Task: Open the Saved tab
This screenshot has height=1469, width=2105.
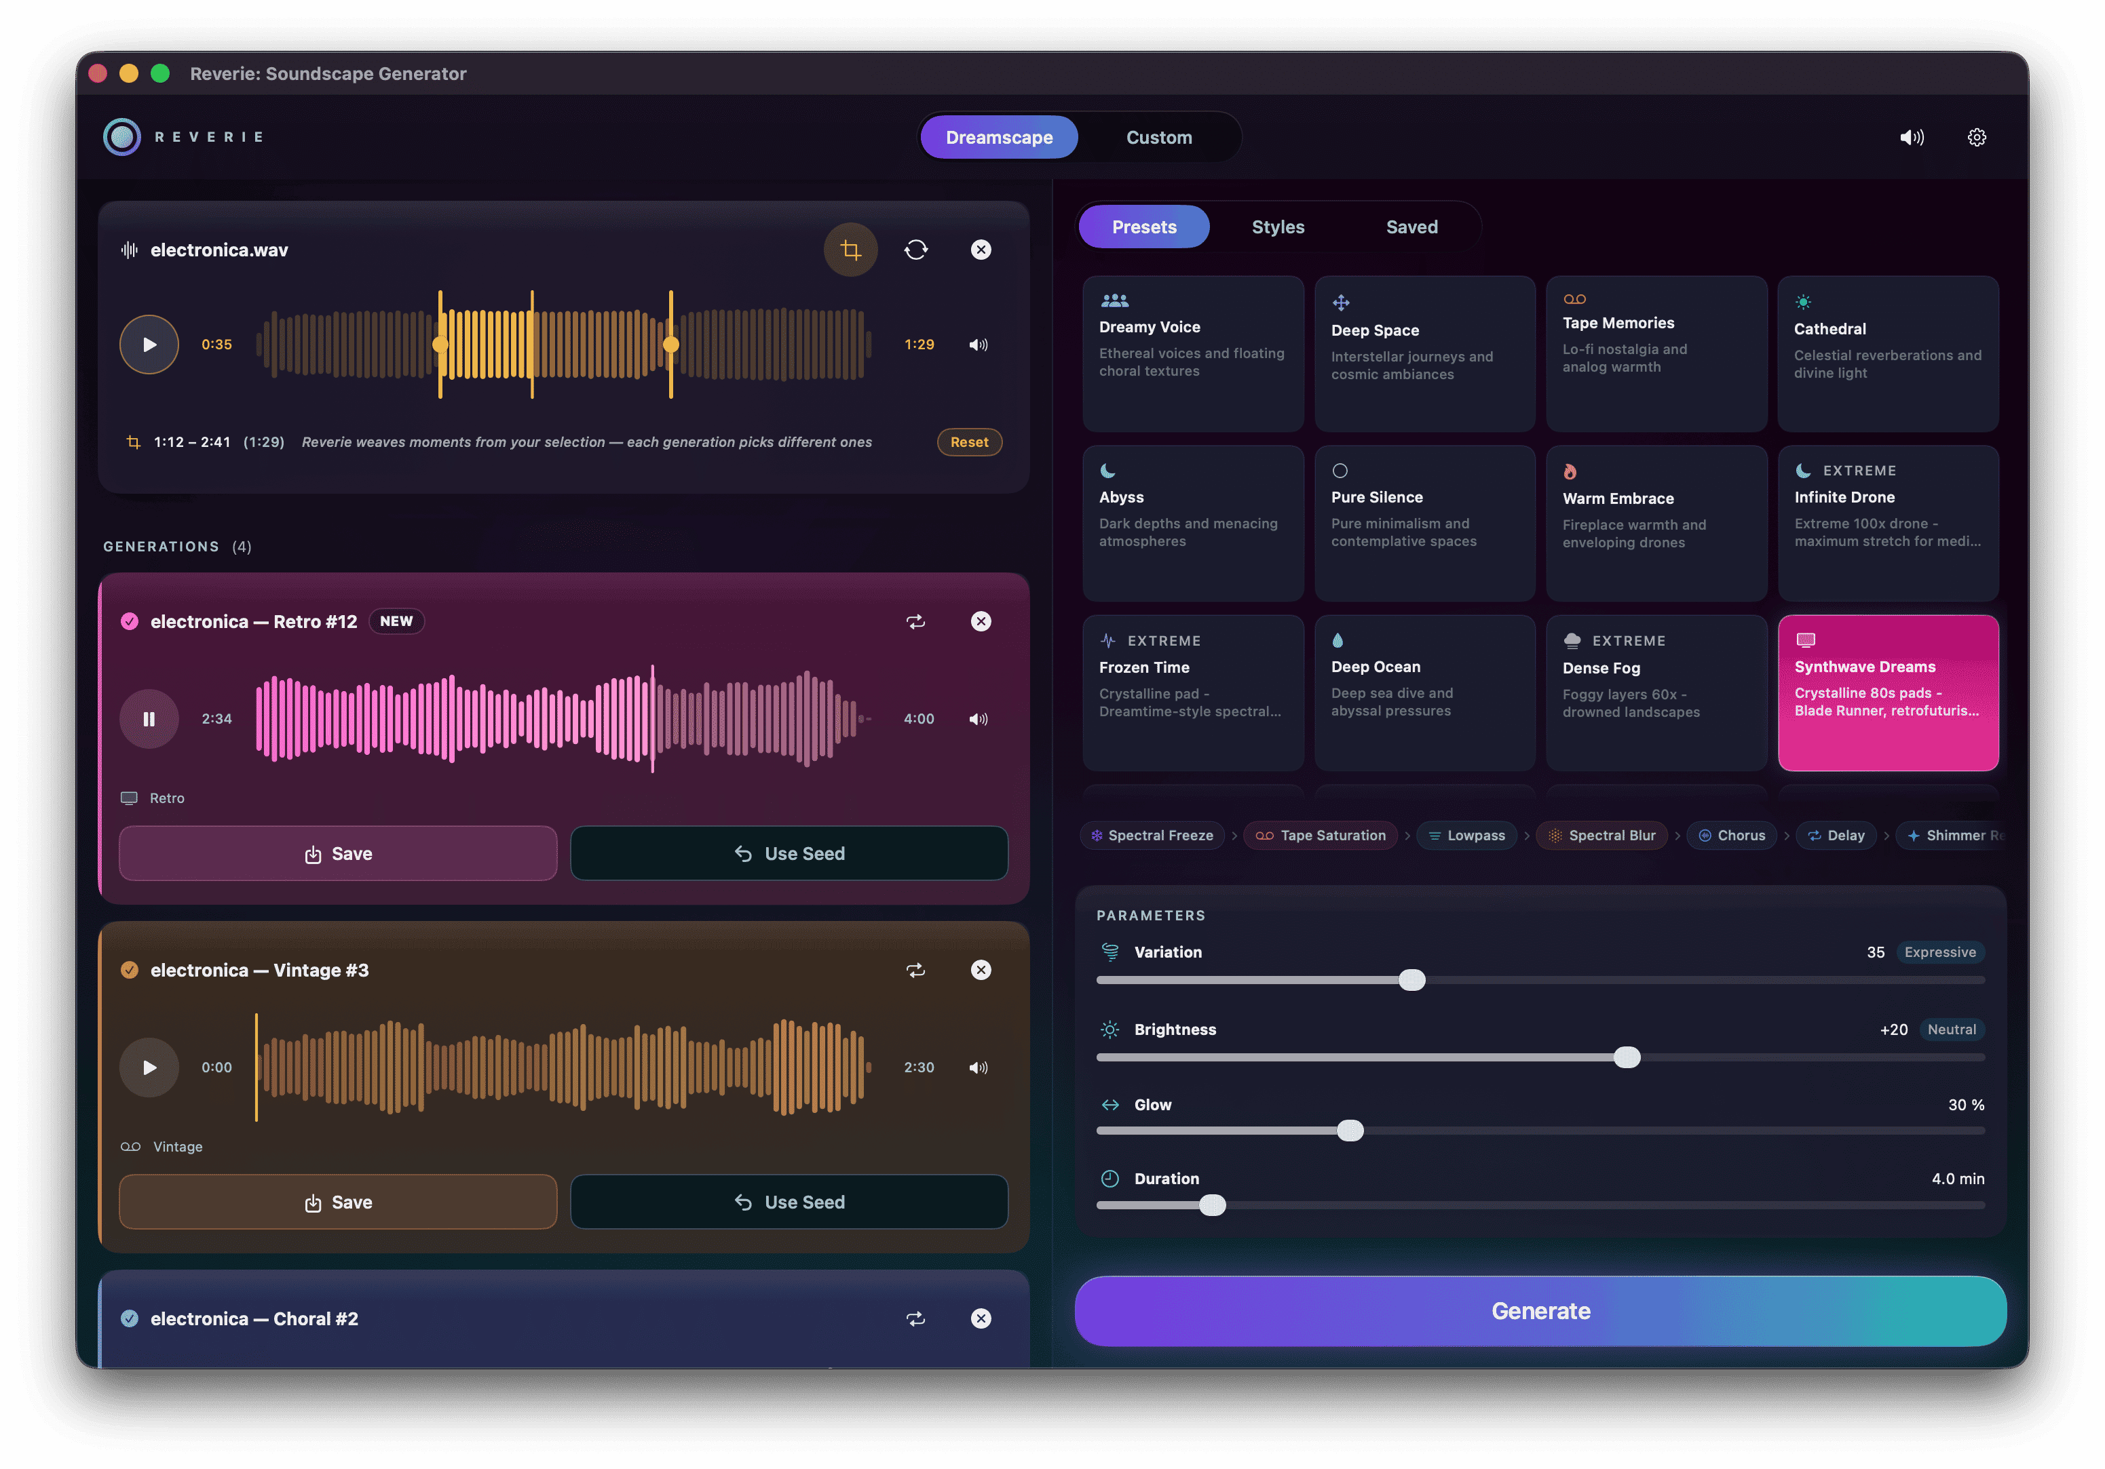Action: [1411, 227]
